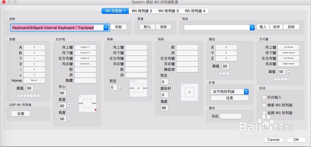
Task: Click the 倾斜 死区 value field
Action: point(165,82)
